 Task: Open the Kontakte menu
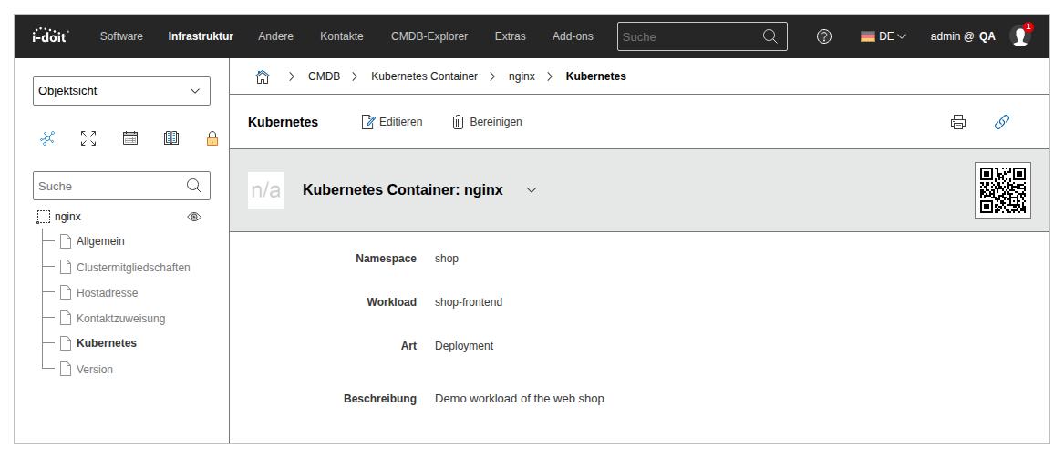342,36
